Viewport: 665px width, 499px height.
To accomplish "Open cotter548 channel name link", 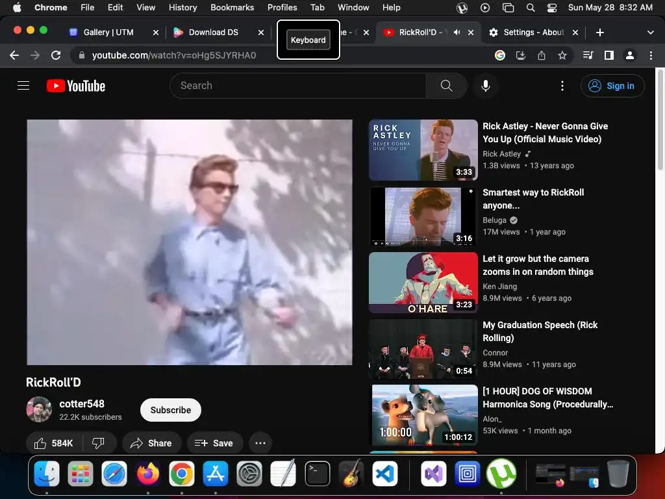I will coord(82,403).
